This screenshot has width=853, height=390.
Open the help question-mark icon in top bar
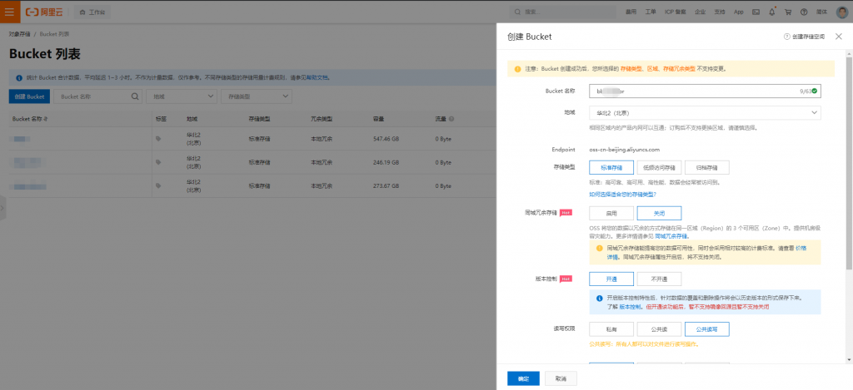point(804,12)
